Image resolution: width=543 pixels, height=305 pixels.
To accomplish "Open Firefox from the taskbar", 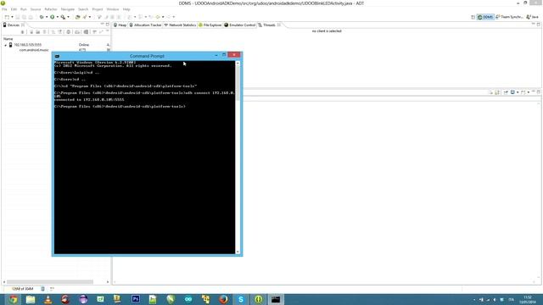I will [x=223, y=299].
